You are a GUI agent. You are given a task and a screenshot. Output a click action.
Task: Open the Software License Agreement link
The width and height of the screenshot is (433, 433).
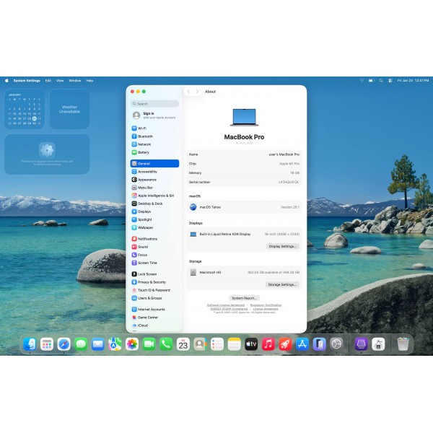pos(226,305)
